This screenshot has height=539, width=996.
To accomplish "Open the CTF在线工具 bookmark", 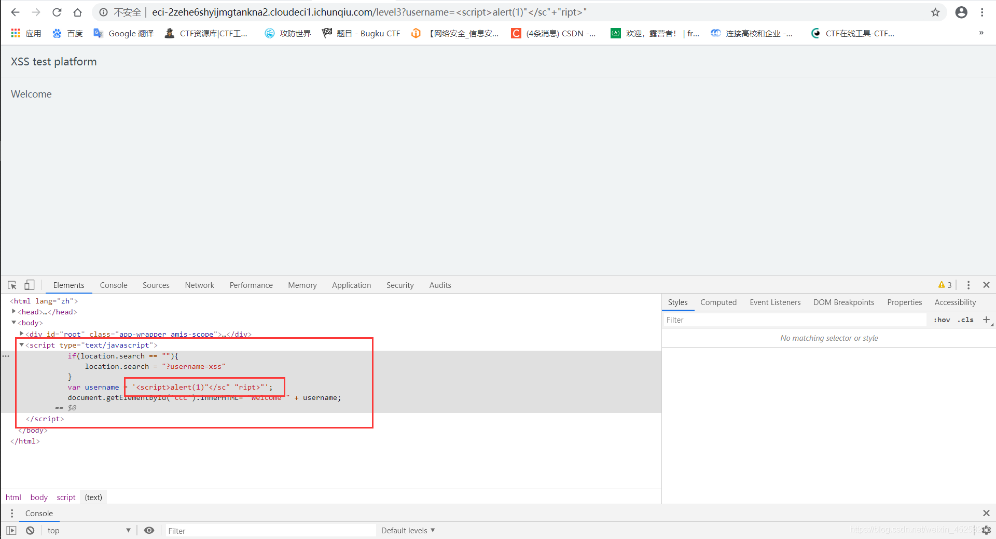I will pyautogui.click(x=853, y=33).
